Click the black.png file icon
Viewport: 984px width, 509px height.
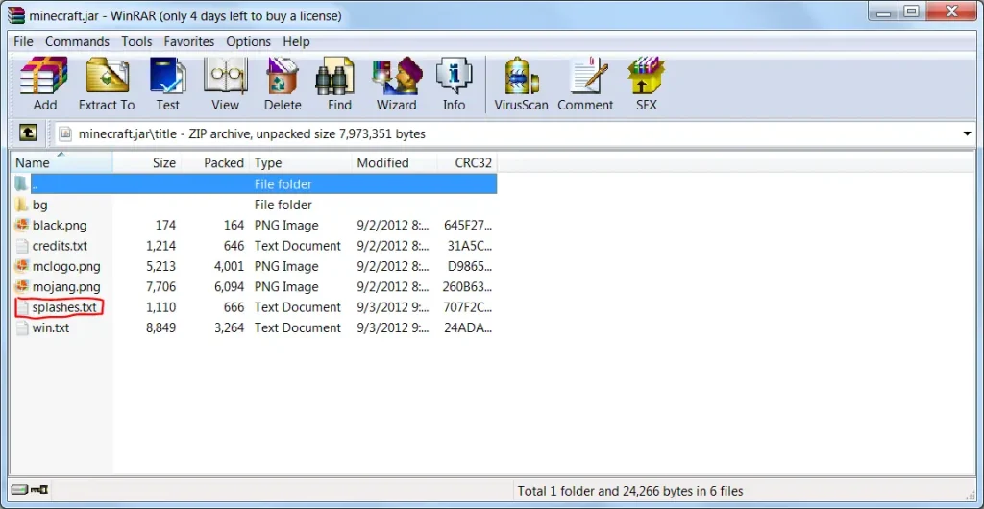(22, 225)
